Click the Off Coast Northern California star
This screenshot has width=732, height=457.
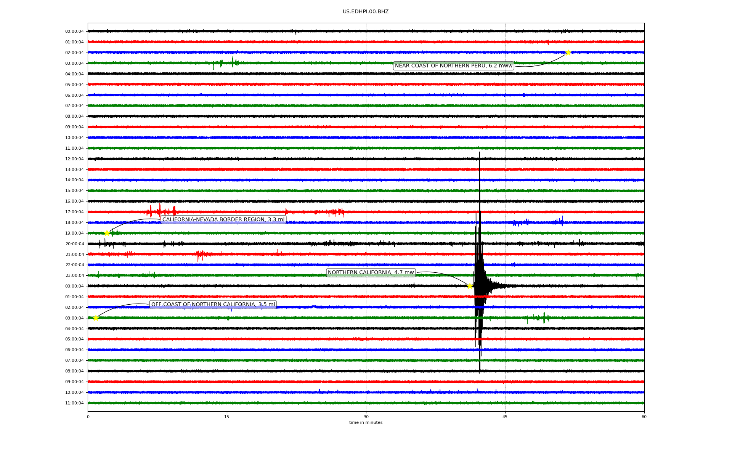pos(96,318)
